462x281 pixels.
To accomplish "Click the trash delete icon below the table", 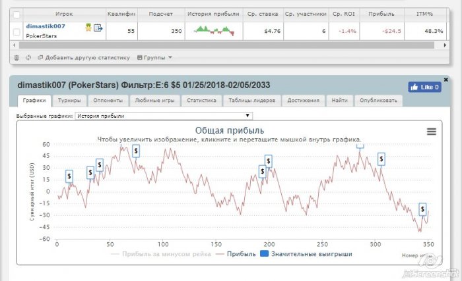I will pyautogui.click(x=16, y=58).
